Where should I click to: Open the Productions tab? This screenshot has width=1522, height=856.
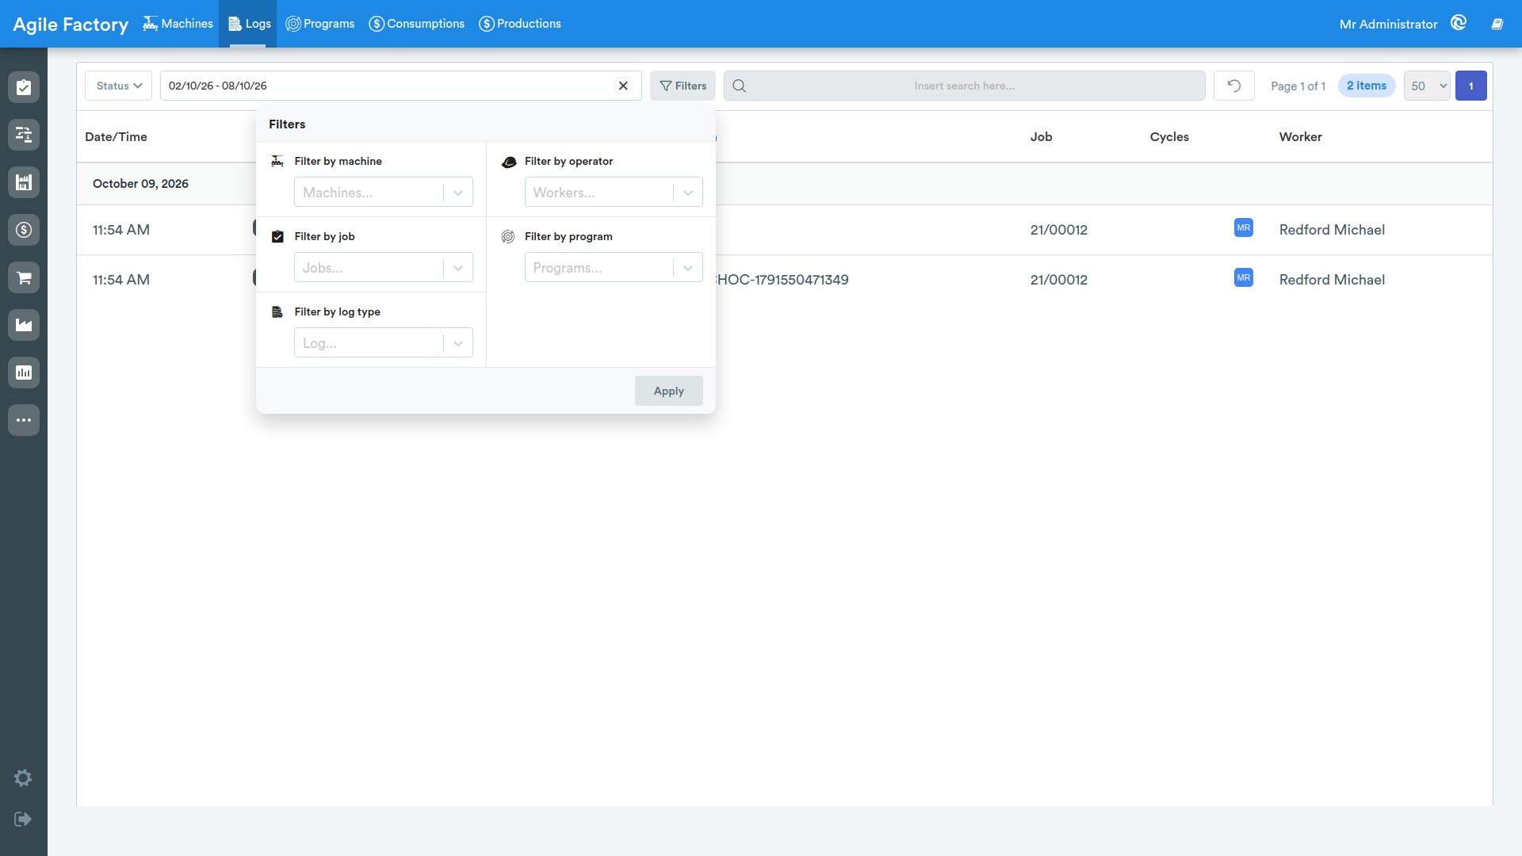520,24
